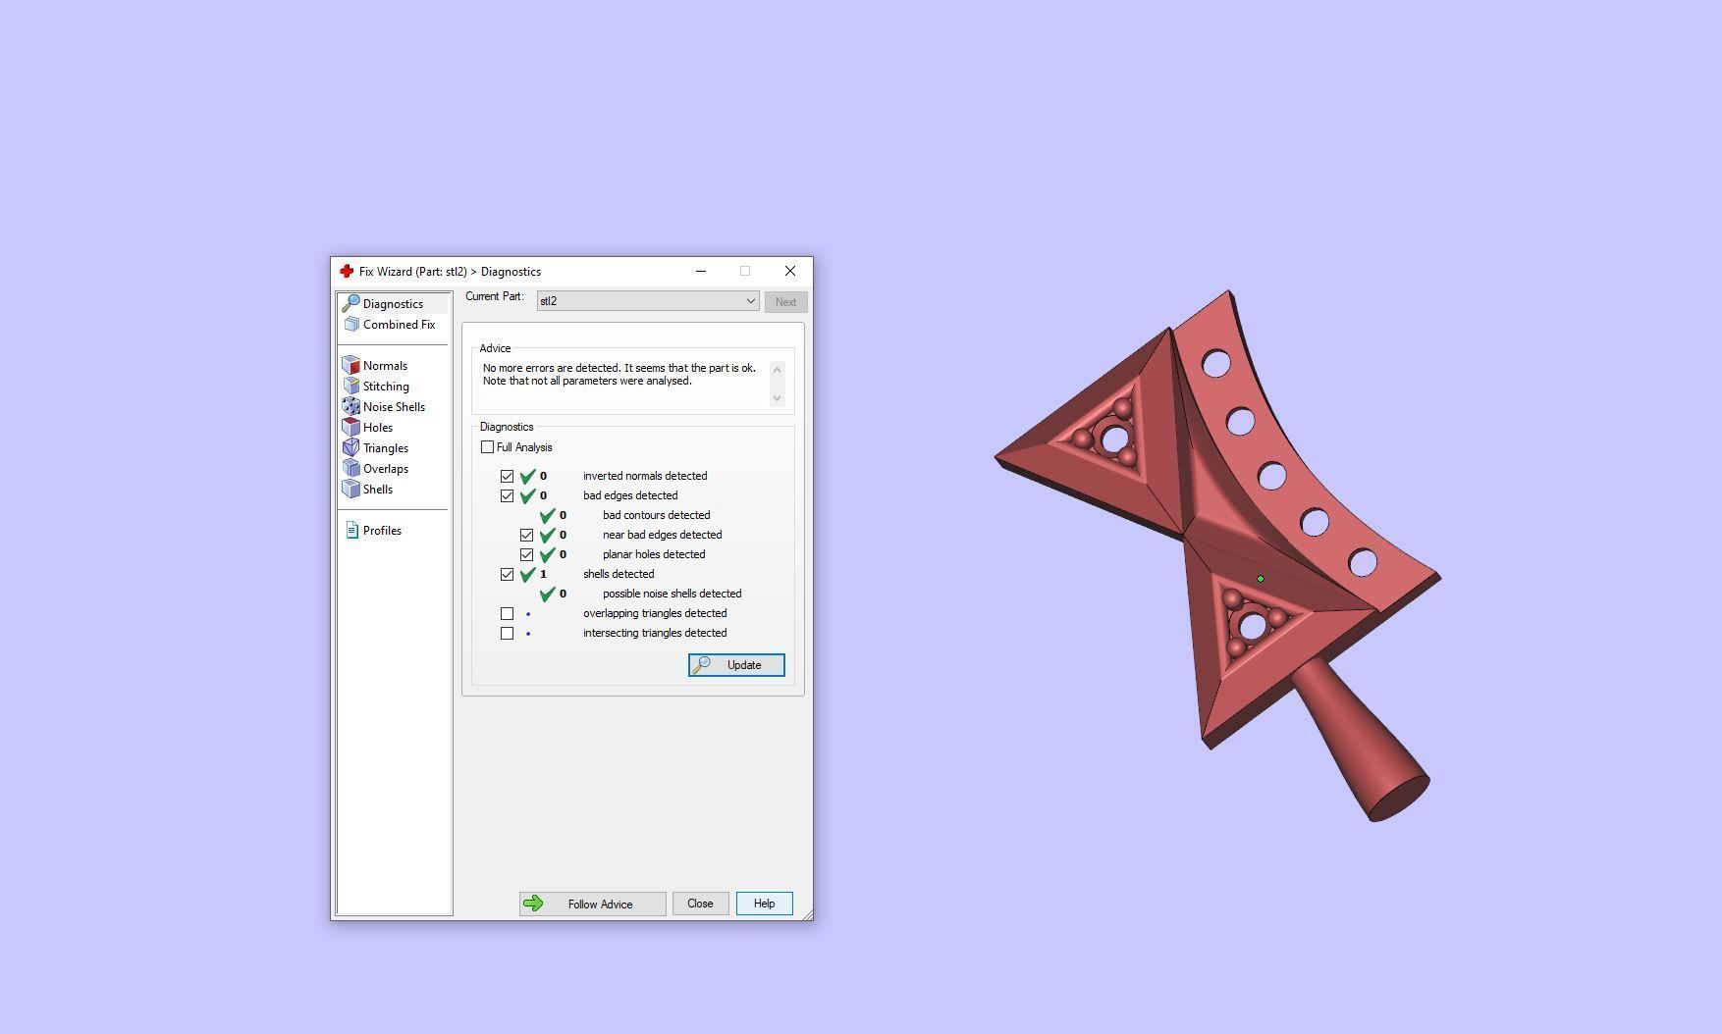Close the Fix Wizard with title bar X

click(x=790, y=272)
